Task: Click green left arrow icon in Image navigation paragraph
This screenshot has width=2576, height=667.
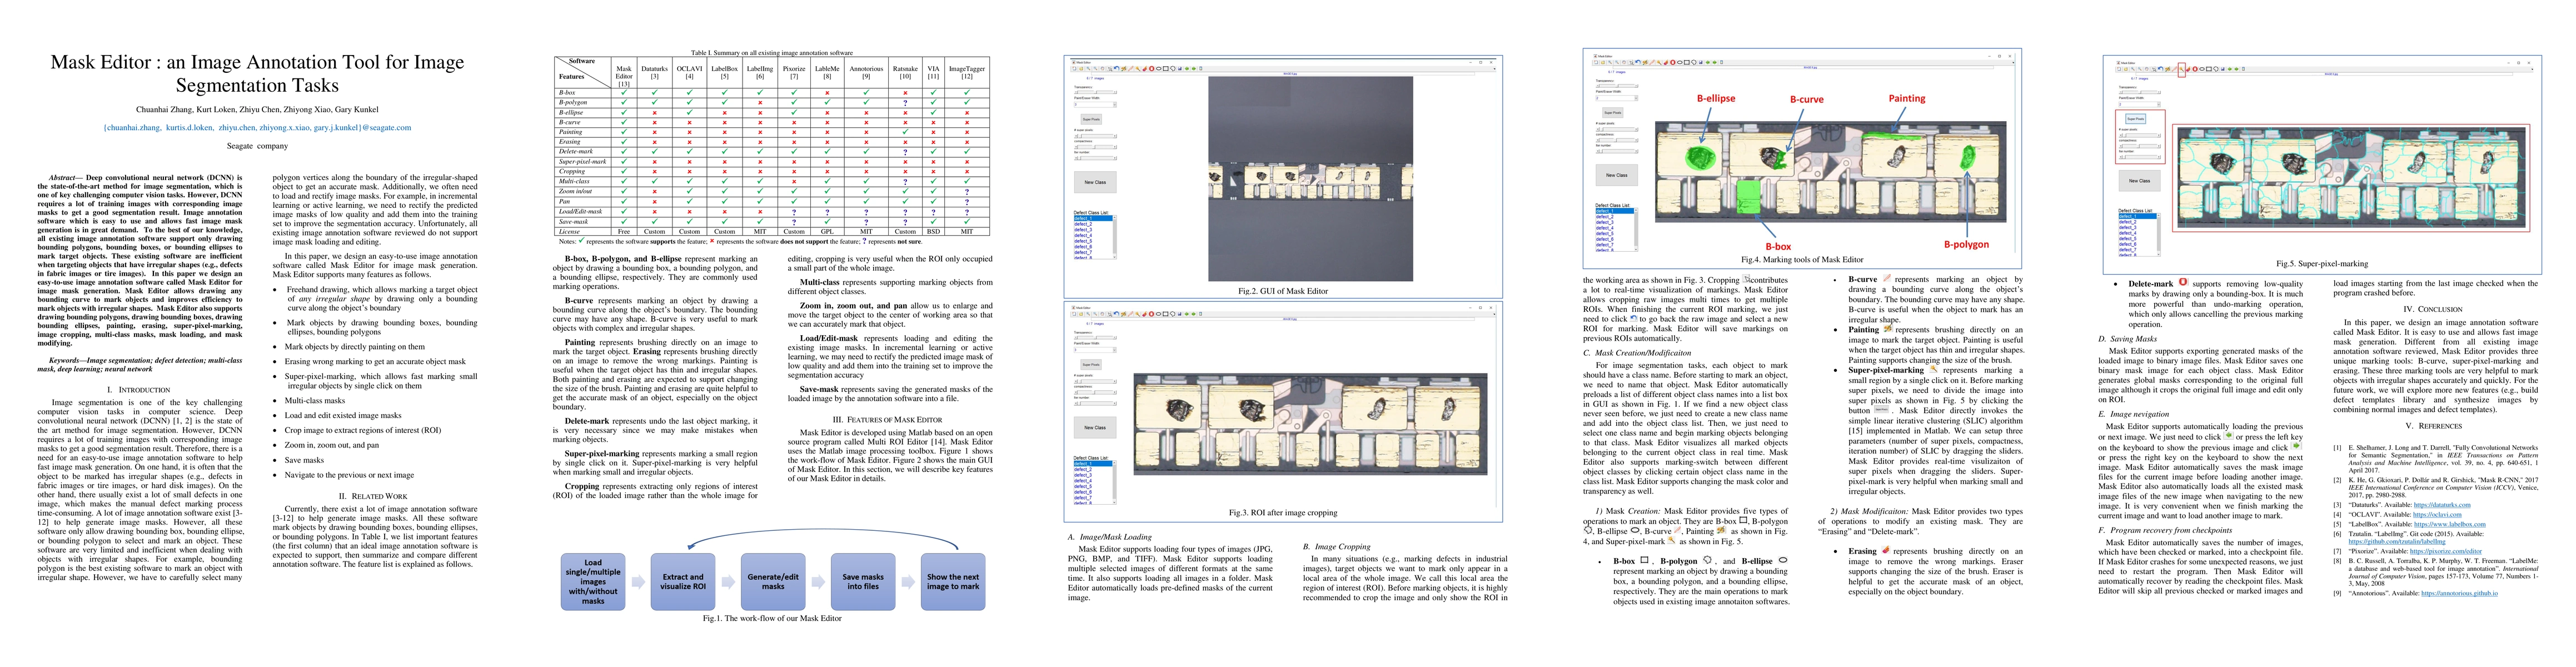Action: click(2229, 436)
